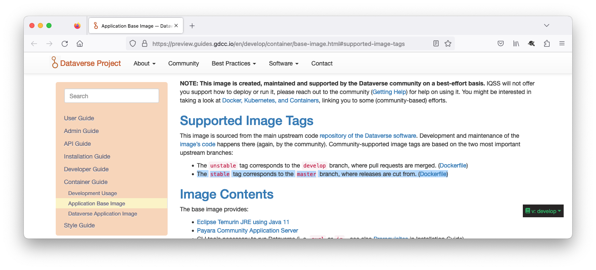
Task: Open Eclipse Temurin JRE using Java 11 link
Action: tap(243, 222)
